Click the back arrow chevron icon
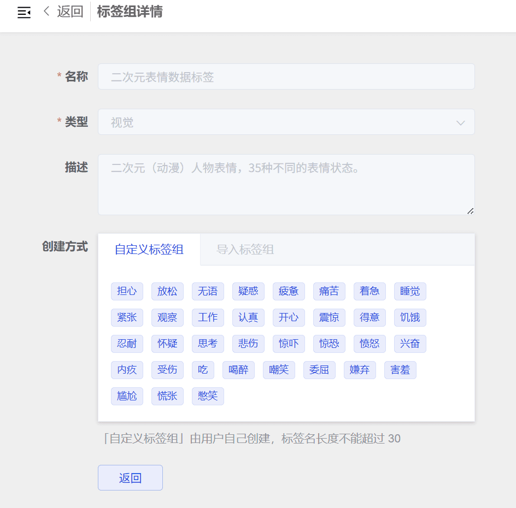The height and width of the screenshot is (508, 516). 46,11
